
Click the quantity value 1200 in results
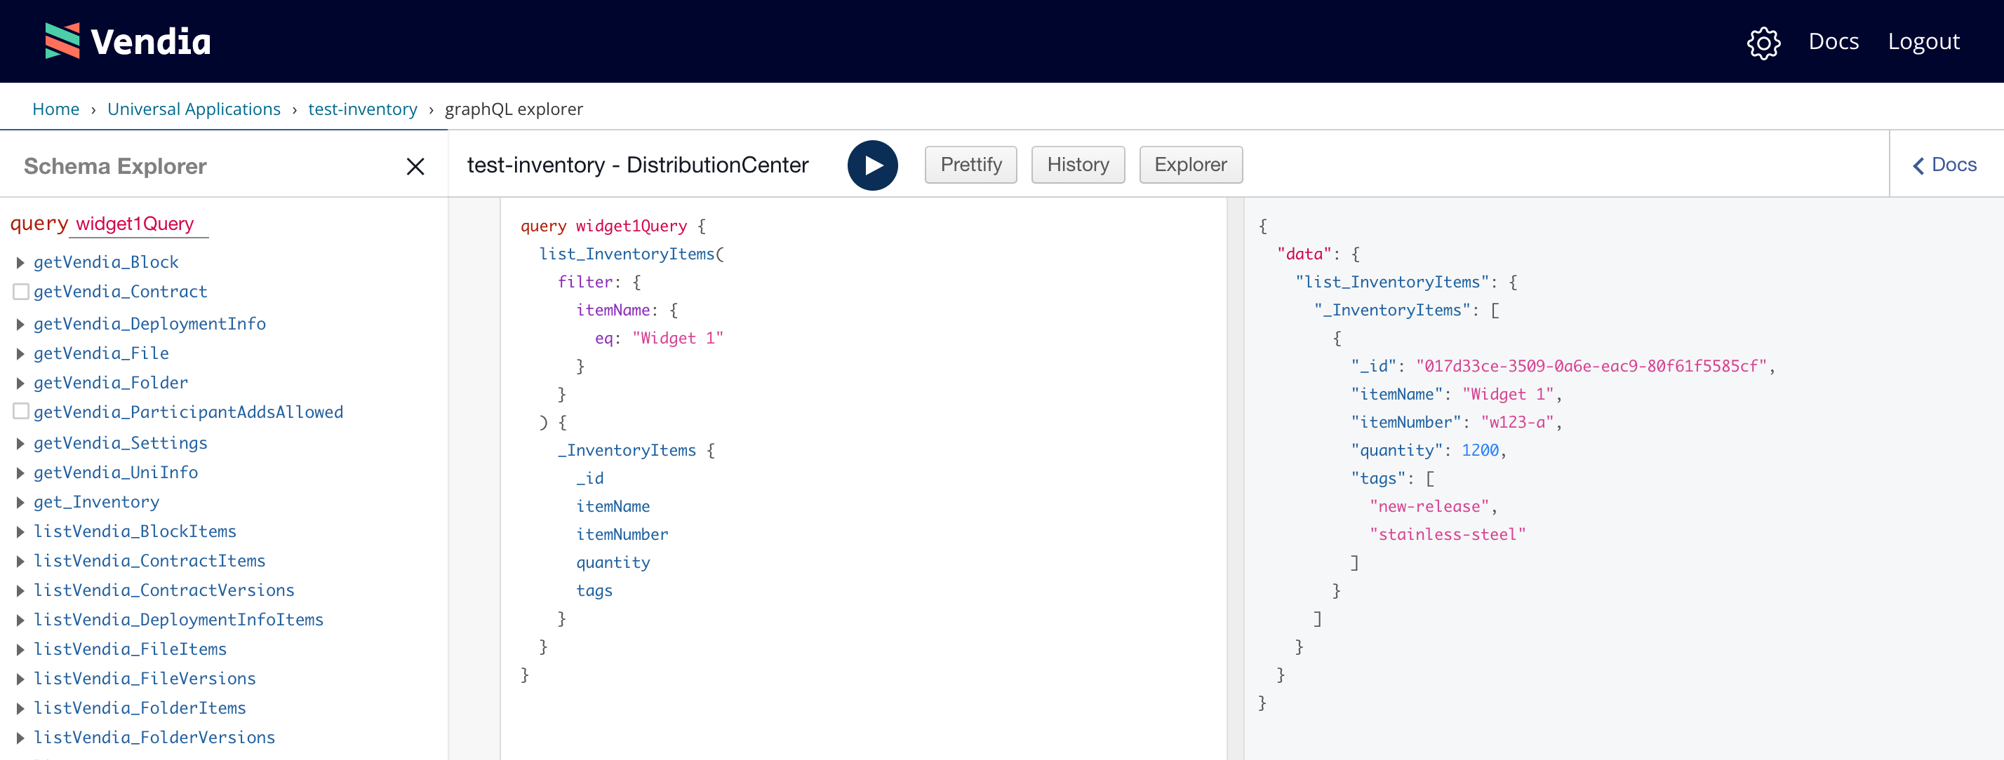[1480, 450]
